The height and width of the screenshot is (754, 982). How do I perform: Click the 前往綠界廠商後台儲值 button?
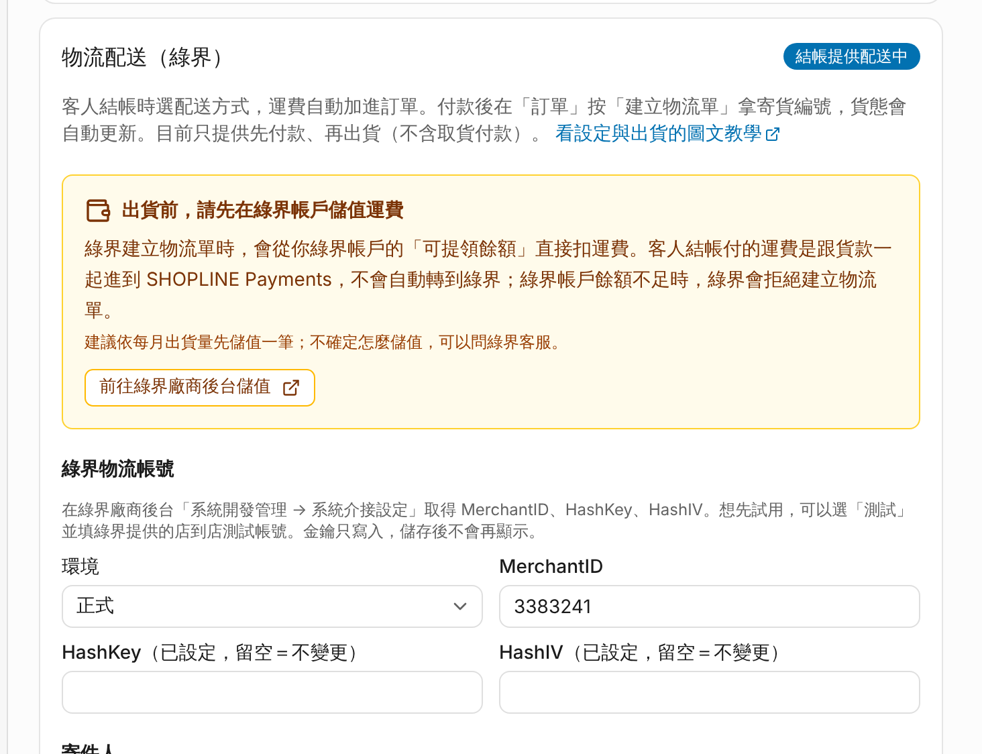coord(200,388)
